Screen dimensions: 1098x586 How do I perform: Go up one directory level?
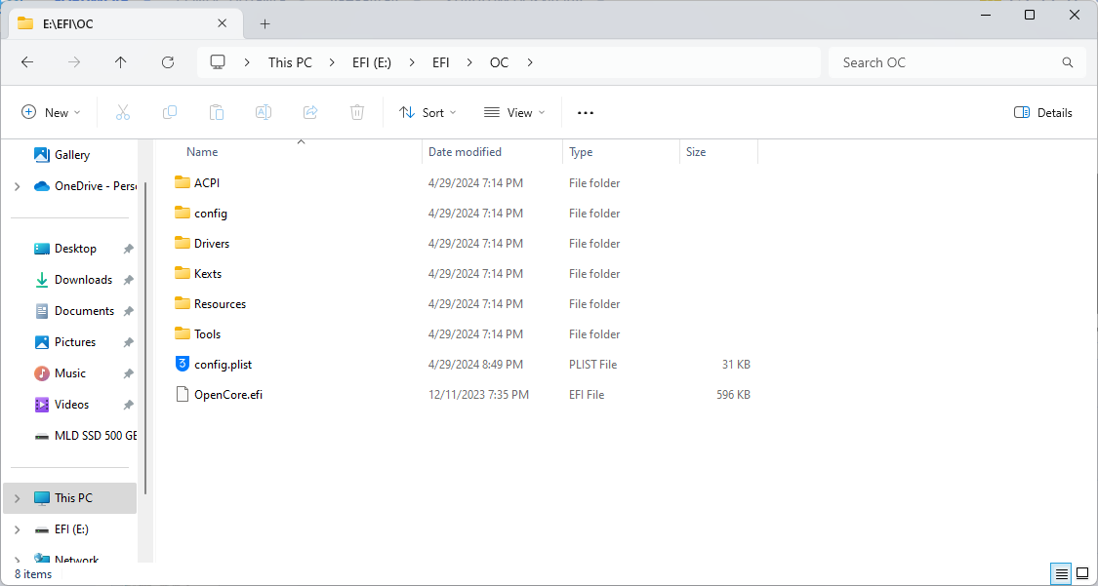pos(121,62)
